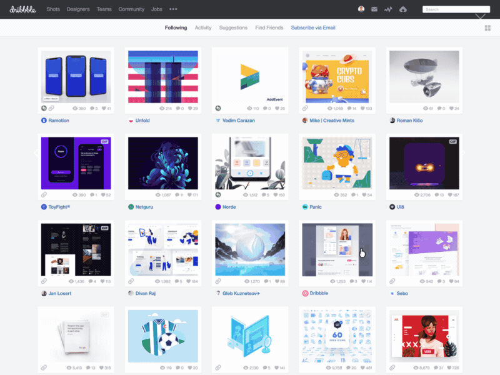This screenshot has width=500, height=375.
Task: Open the soccer jersey shot thumbnail
Action: tap(163, 336)
